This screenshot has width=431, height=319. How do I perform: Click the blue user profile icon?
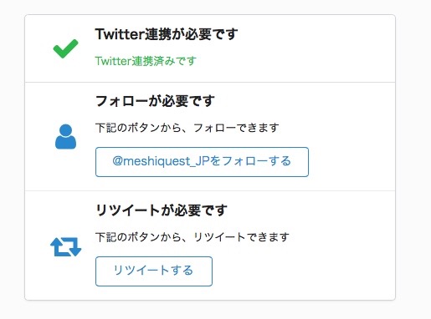pos(65,137)
